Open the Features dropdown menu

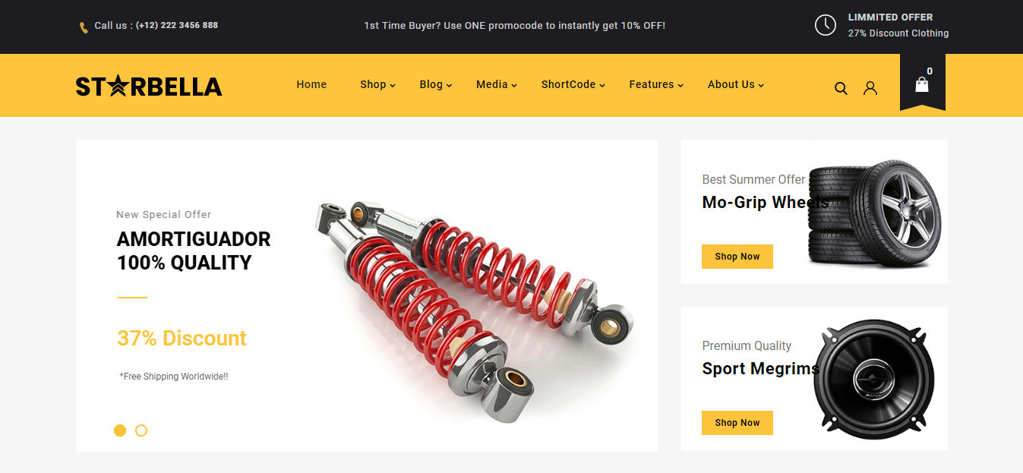(656, 84)
